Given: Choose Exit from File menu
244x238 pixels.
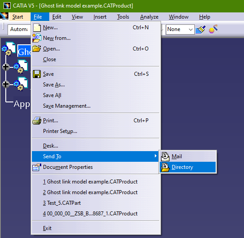Looking at the screenshot, I should click(95, 228).
